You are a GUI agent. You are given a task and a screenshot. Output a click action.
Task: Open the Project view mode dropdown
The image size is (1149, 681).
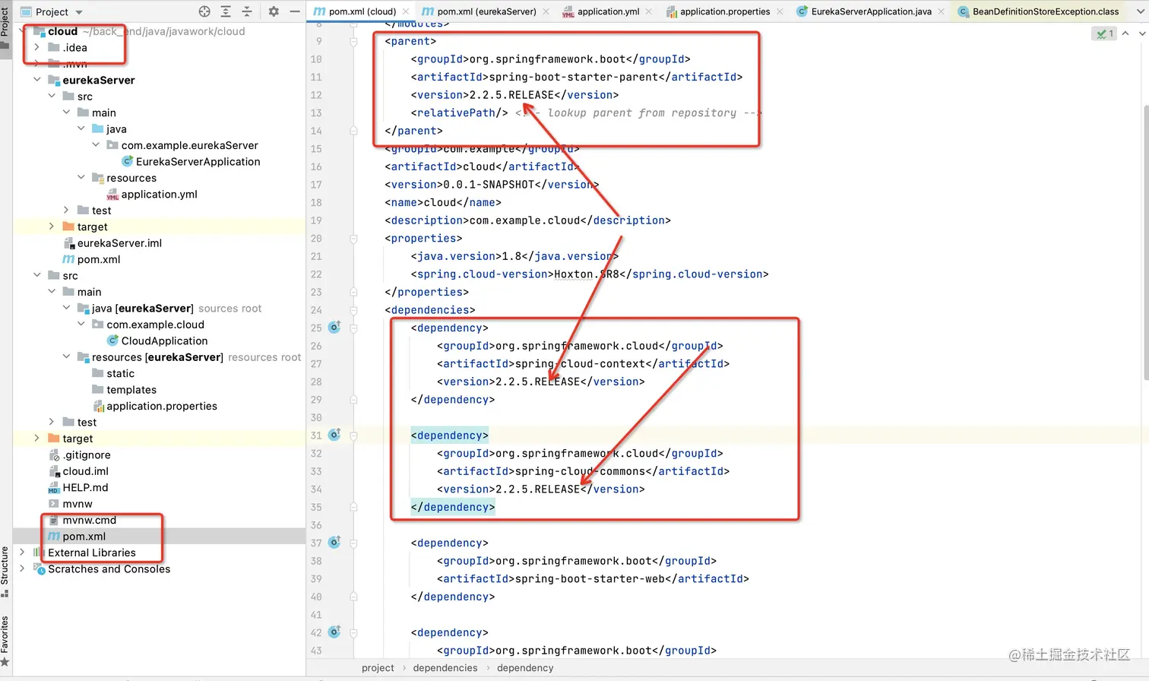coord(52,11)
